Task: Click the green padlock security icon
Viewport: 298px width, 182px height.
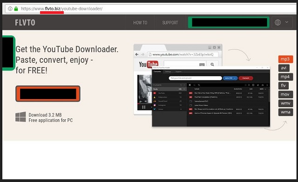Action: 16,8
